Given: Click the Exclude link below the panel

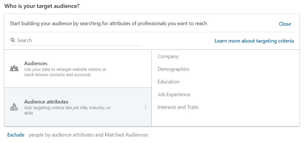Looking at the screenshot, I should [x=16, y=135].
